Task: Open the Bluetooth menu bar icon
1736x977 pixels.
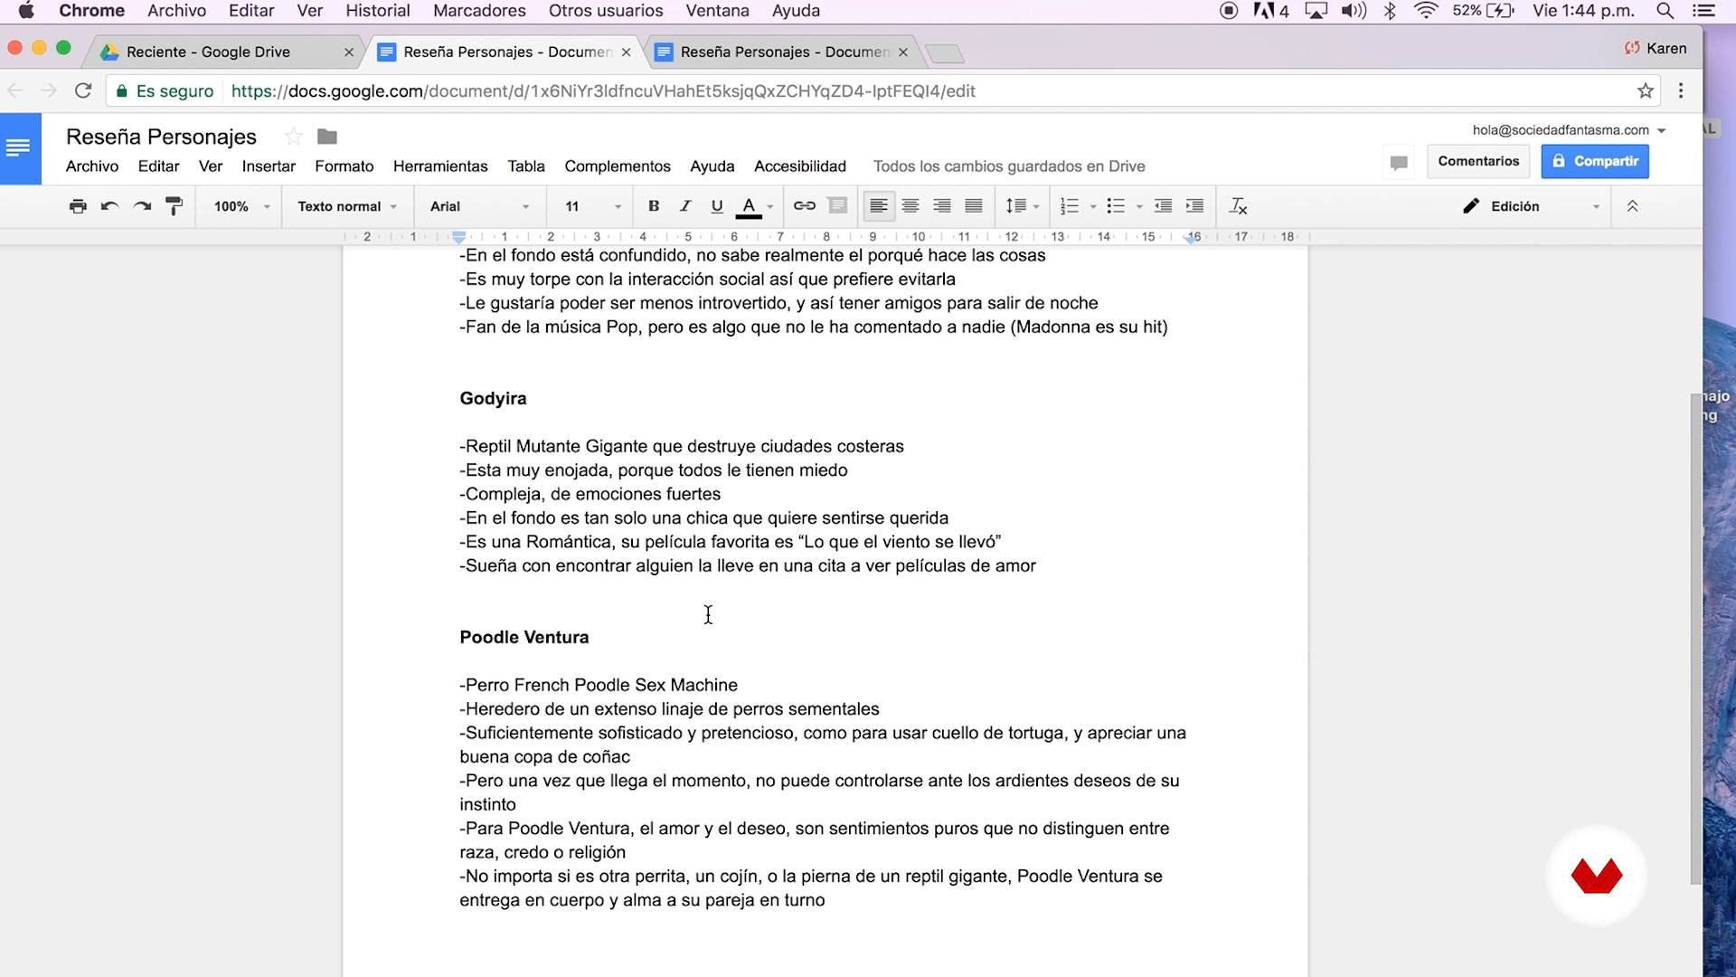Action: click(1390, 11)
